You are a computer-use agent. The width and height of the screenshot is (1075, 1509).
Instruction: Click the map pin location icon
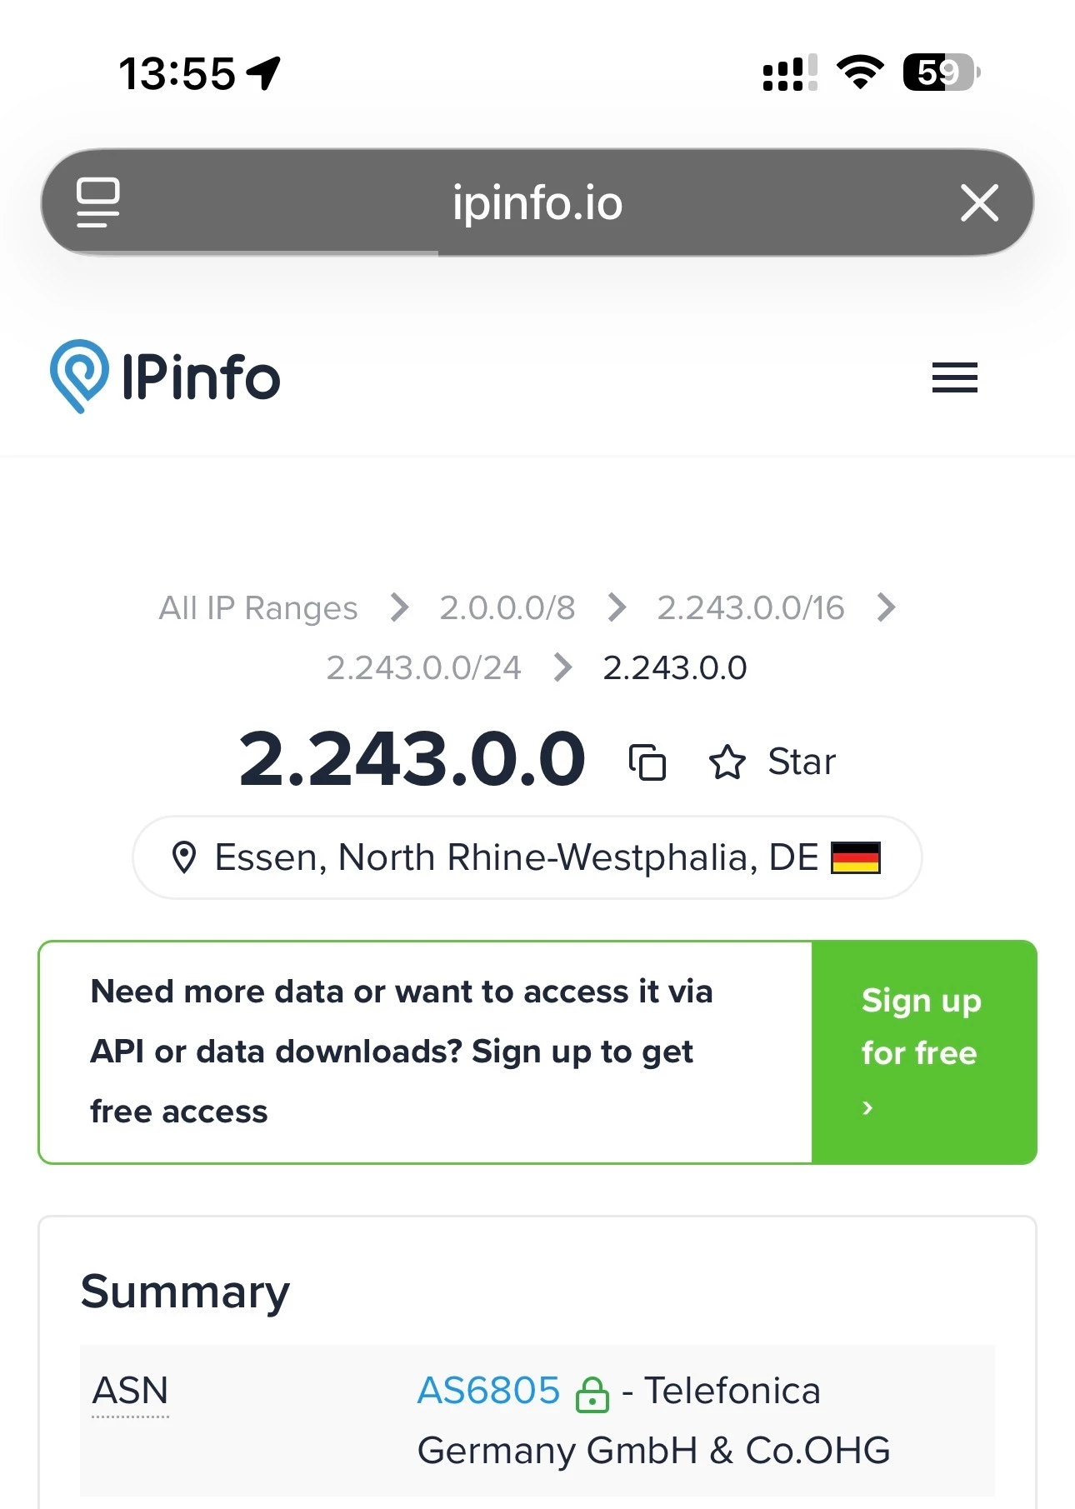click(183, 857)
